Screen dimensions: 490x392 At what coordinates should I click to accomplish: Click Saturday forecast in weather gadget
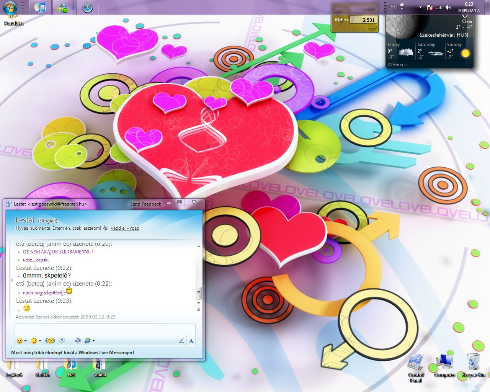pyautogui.click(x=430, y=51)
